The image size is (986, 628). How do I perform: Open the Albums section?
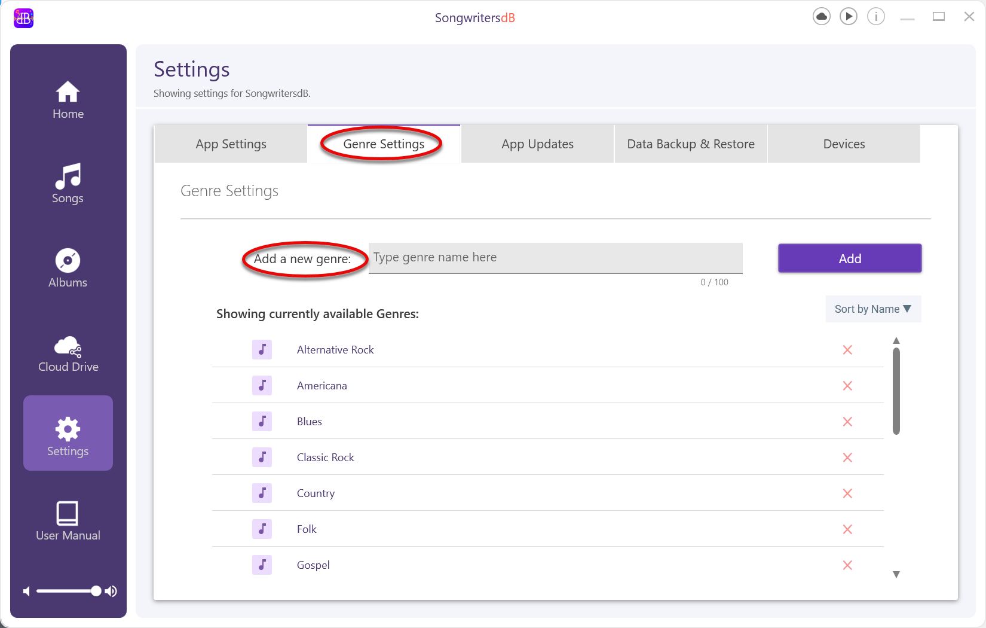pos(68,269)
